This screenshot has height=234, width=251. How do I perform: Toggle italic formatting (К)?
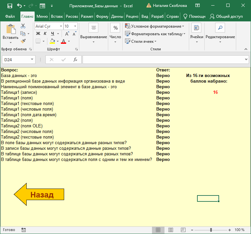[45, 34]
